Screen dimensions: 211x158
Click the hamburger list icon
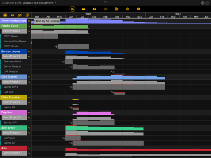pos(5,15)
